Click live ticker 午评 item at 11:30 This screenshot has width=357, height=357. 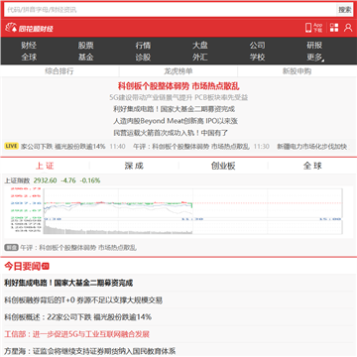(191, 146)
